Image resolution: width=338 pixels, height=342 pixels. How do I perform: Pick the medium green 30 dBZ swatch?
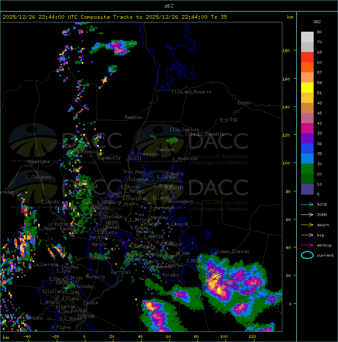click(307, 169)
